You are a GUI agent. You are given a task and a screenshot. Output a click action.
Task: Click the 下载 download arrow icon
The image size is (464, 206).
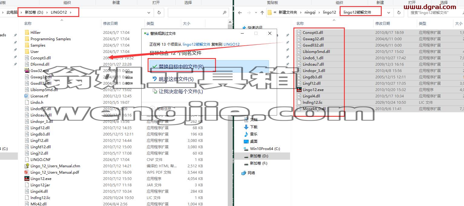point(246,127)
